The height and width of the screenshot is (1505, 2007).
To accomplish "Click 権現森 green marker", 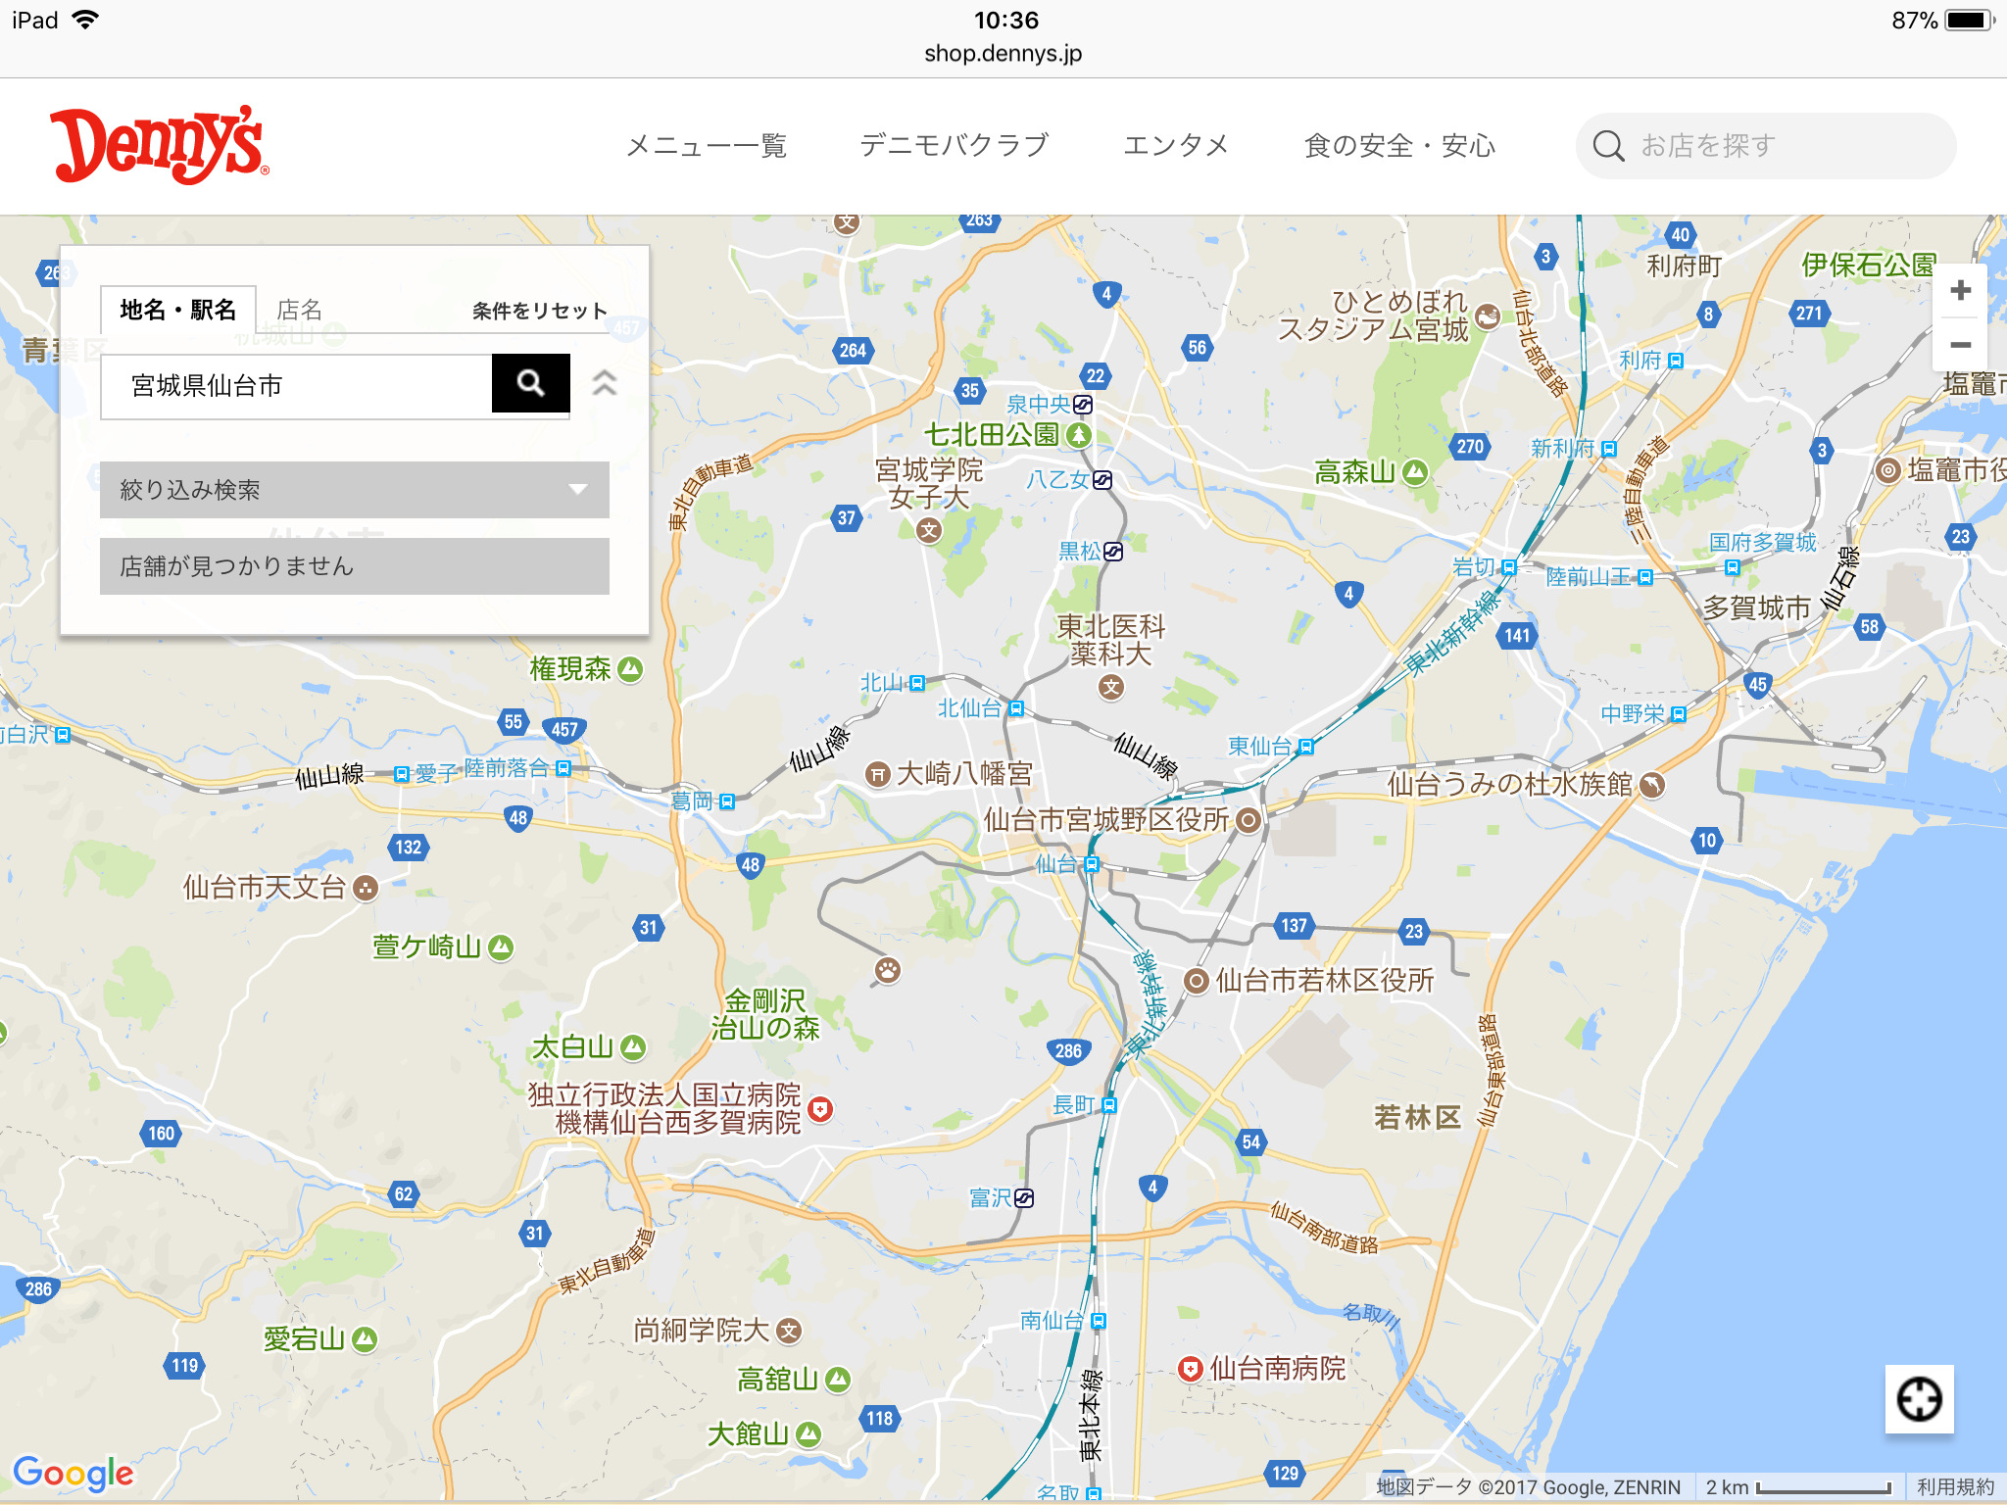I will coord(630,669).
